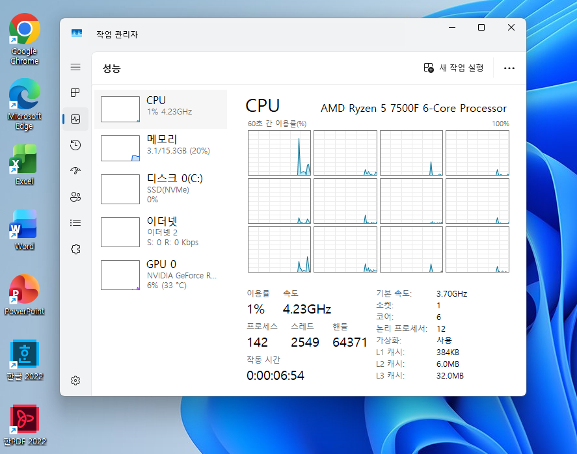
Task: Open the Processes view in the sidebar
Action: (x=75, y=92)
